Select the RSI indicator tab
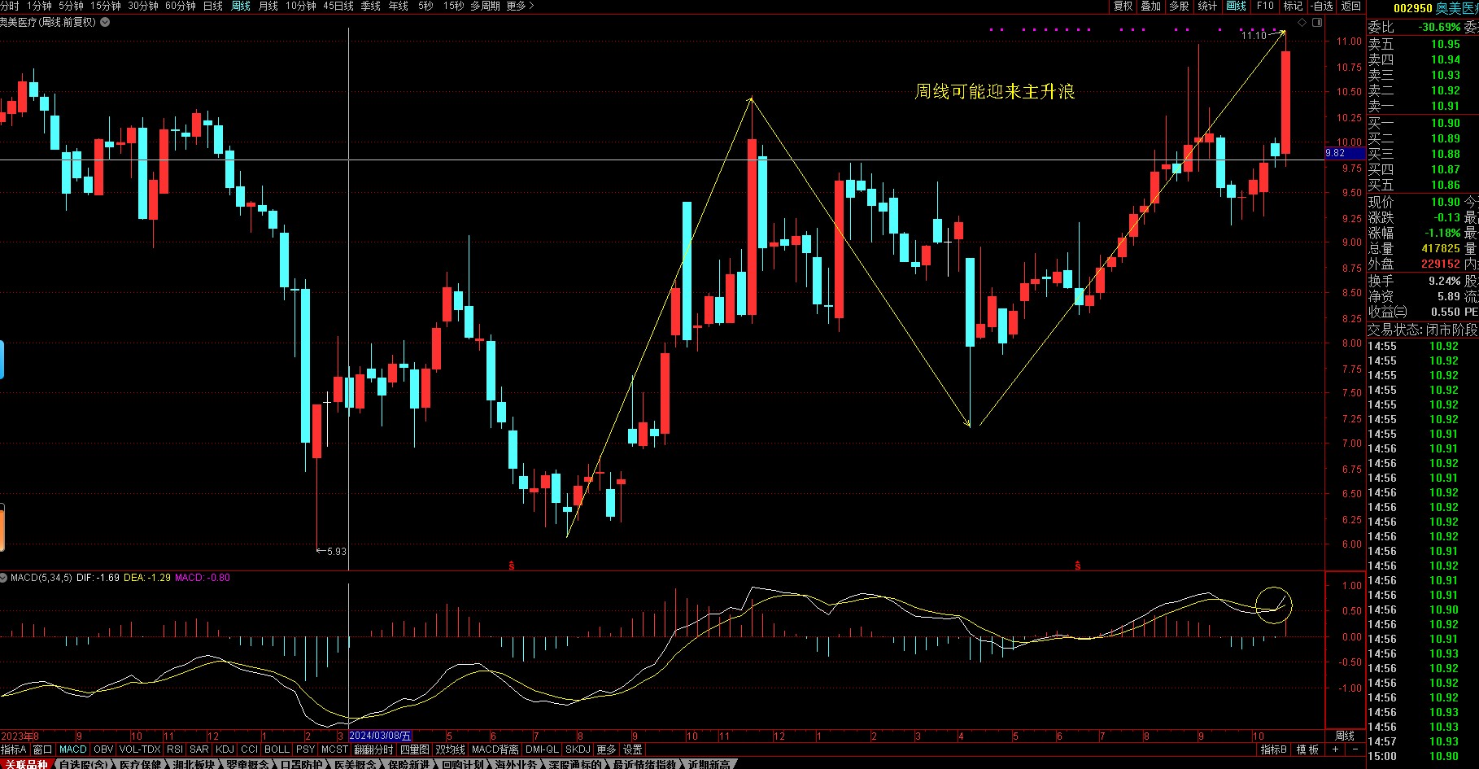 coord(175,749)
